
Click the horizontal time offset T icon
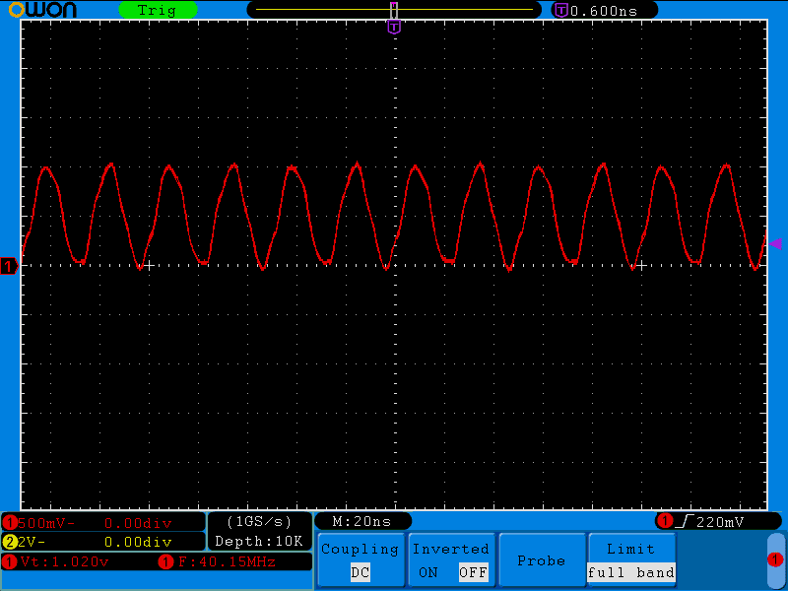pyautogui.click(x=561, y=10)
